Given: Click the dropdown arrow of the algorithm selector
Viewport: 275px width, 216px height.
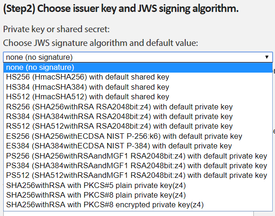Looking at the screenshot, I should point(267,57).
